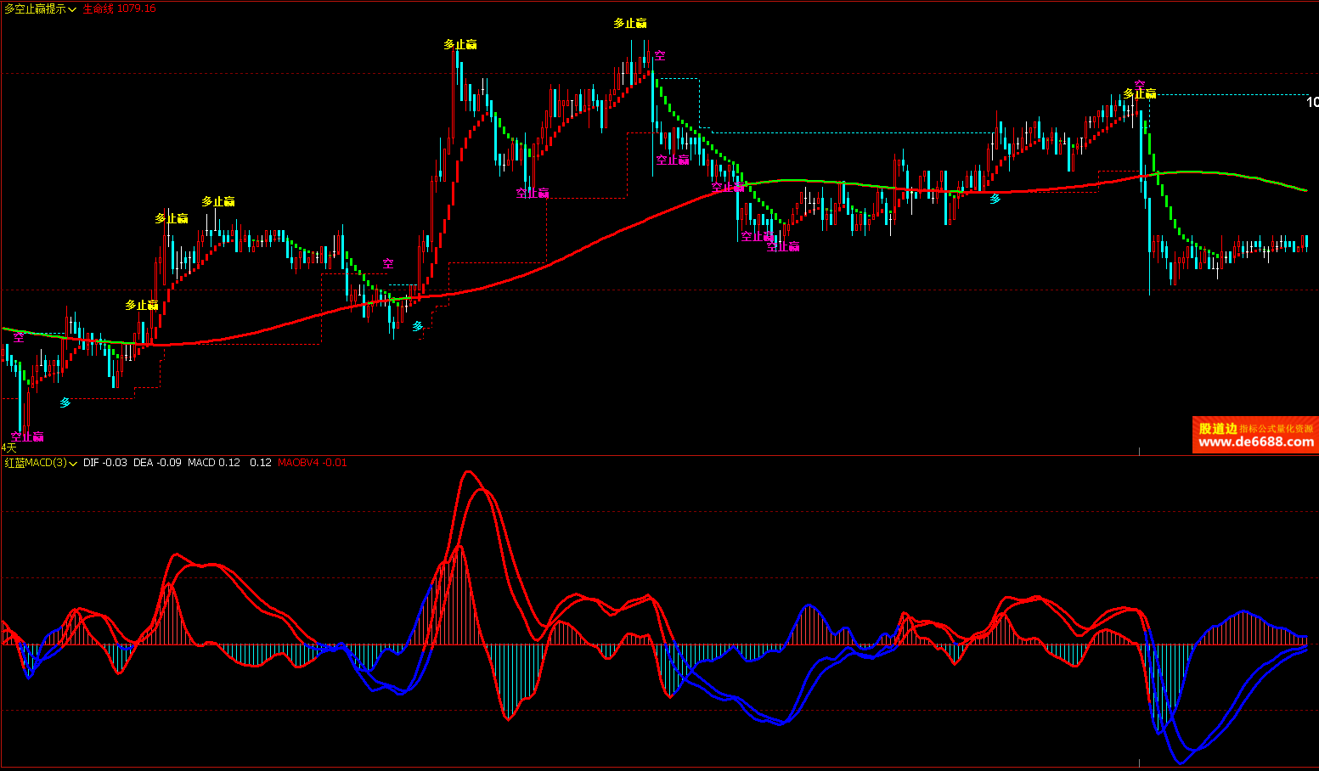Select the topmost 多止赢 signal marker
The image size is (1319, 771).
pyautogui.click(x=630, y=24)
